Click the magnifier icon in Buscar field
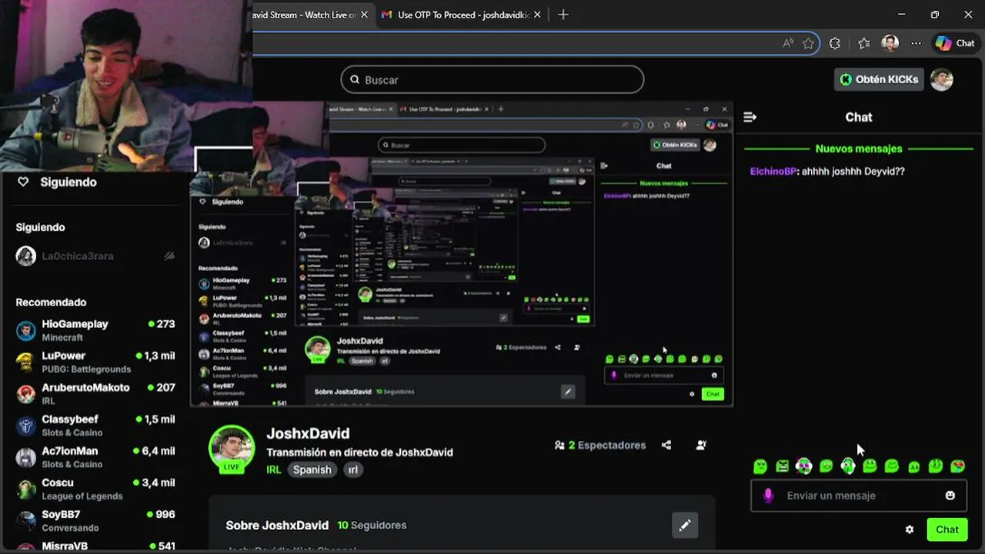Image resolution: width=985 pixels, height=554 pixels. [355, 79]
